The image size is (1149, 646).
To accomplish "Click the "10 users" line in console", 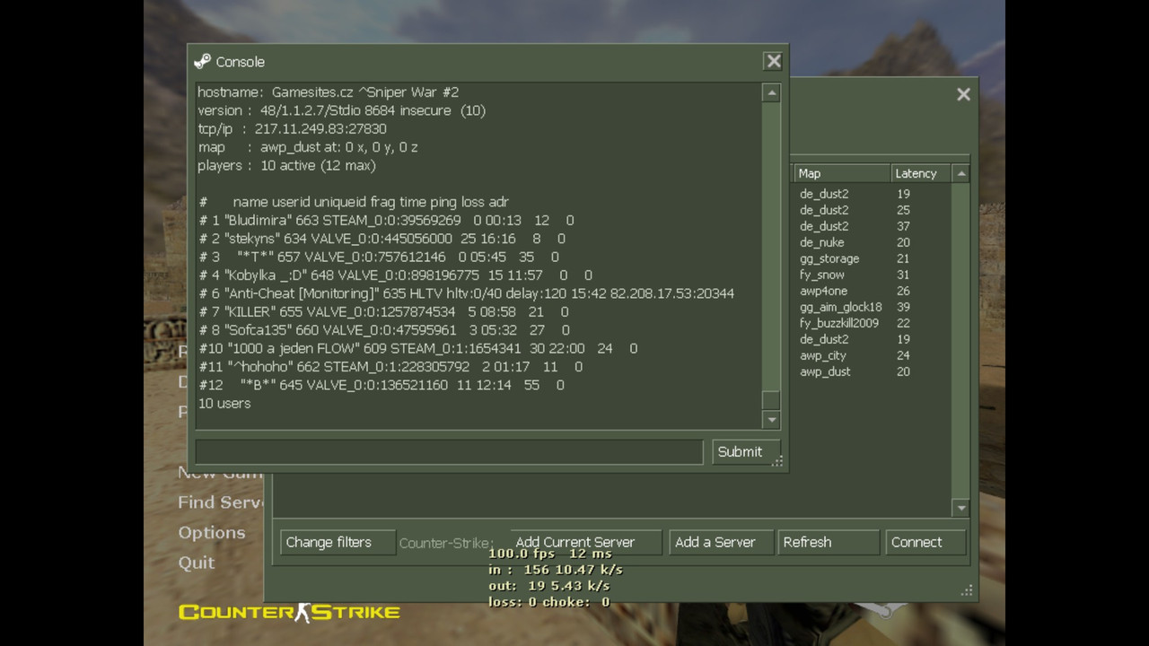I will 224,404.
